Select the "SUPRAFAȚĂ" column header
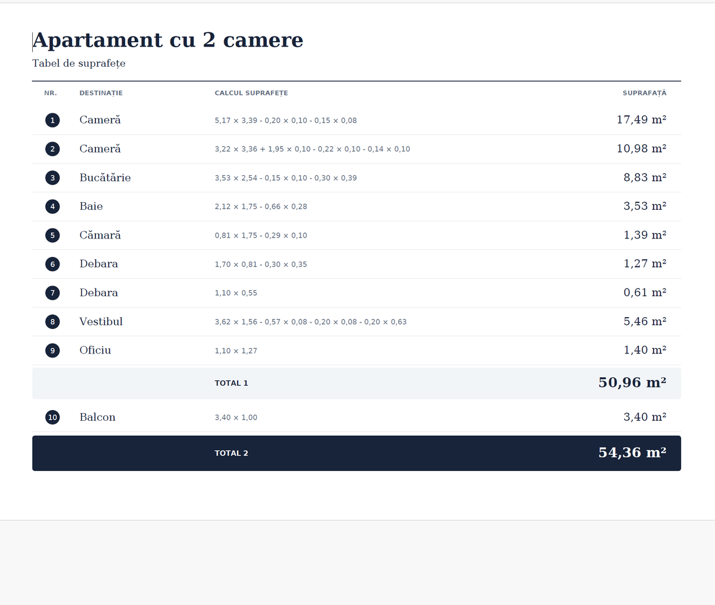Image resolution: width=715 pixels, height=605 pixels. (645, 93)
